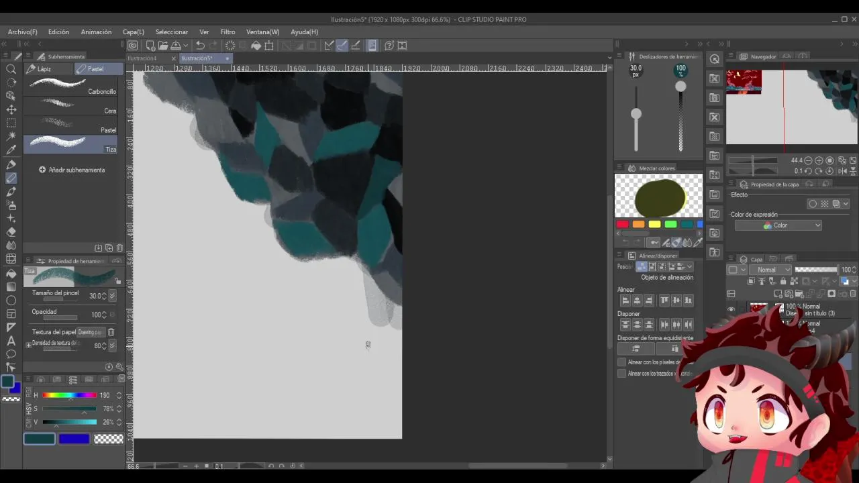The image size is (859, 483).
Task: Expand the Densidad de textura plus expander
Action: click(28, 345)
